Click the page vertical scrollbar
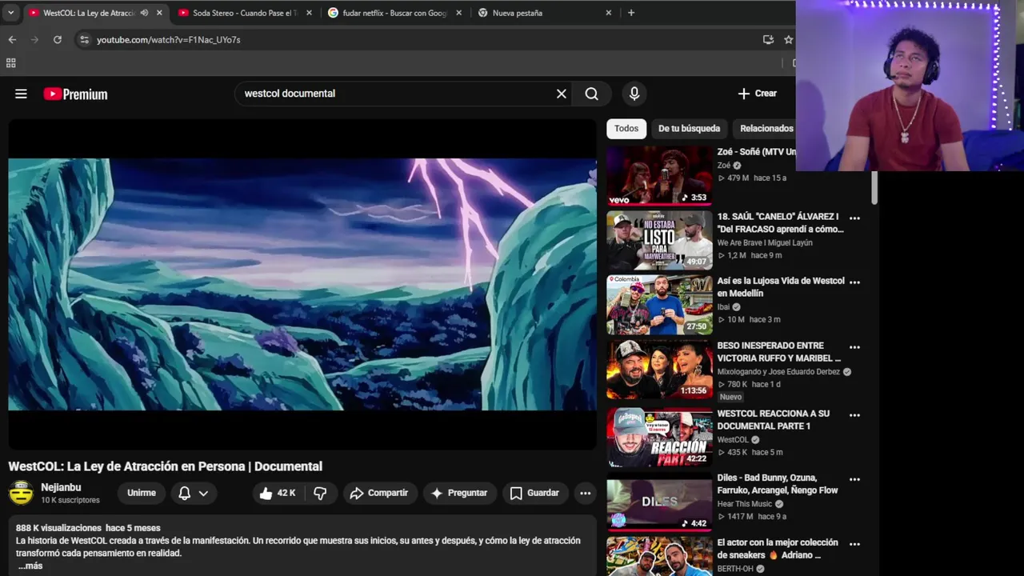The image size is (1024, 576). pos(874,188)
